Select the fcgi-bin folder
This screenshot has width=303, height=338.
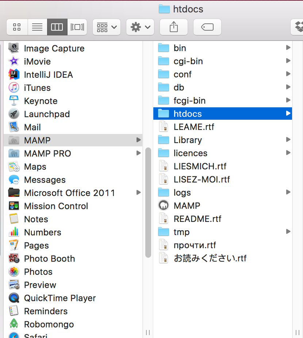223,100
